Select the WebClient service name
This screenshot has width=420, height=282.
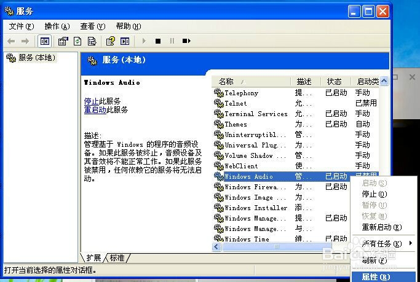pyautogui.click(x=241, y=166)
